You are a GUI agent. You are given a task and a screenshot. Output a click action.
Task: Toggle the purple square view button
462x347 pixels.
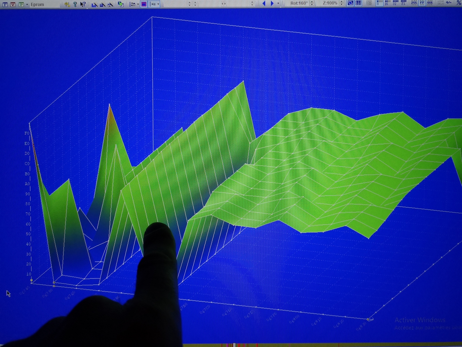point(144,4)
